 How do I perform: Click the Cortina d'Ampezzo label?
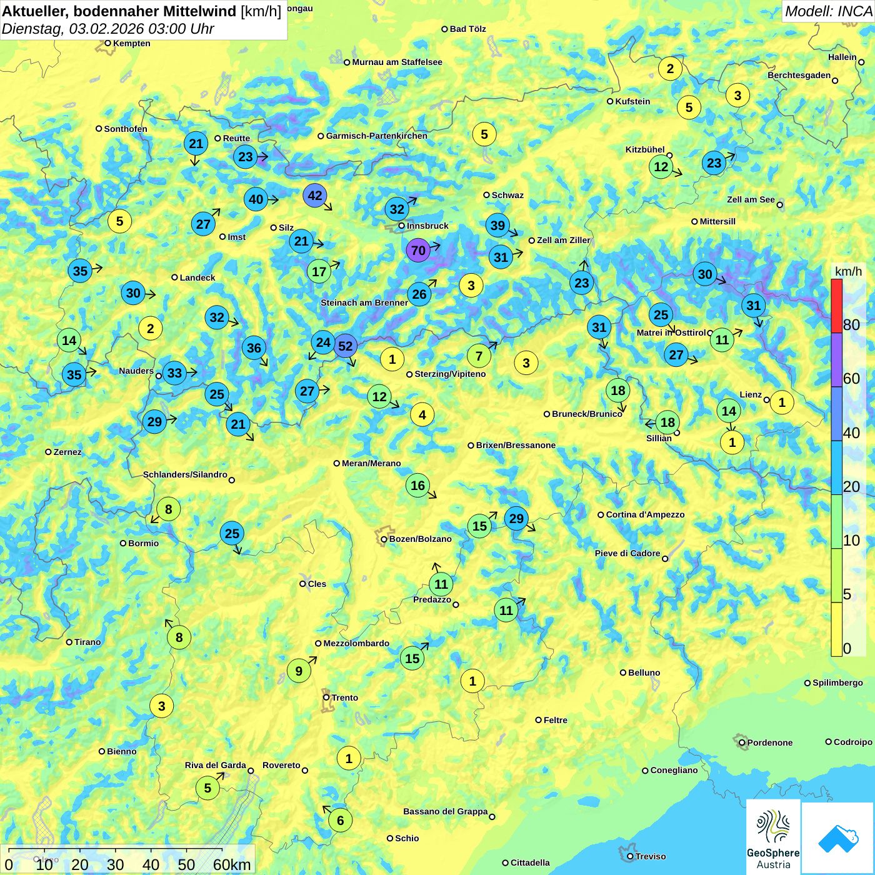pyautogui.click(x=646, y=514)
